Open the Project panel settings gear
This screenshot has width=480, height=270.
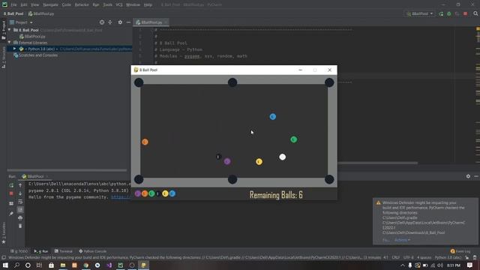click(120, 22)
